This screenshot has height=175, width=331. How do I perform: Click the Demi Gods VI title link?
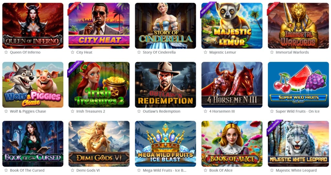tap(88, 170)
